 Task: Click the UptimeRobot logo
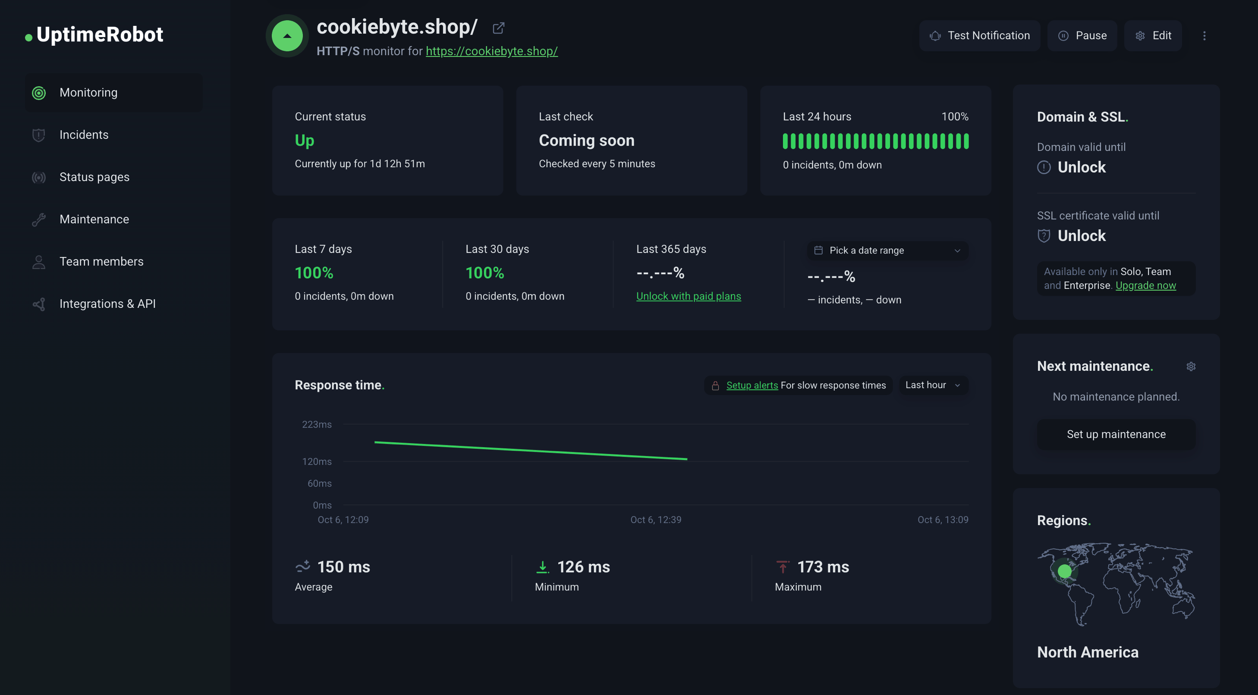click(x=94, y=34)
